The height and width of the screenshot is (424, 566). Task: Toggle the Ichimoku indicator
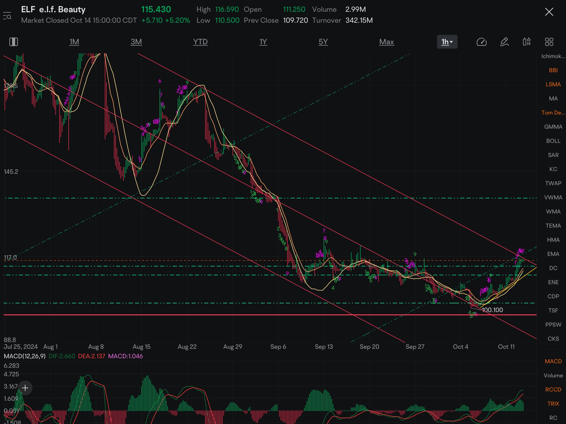click(x=553, y=56)
